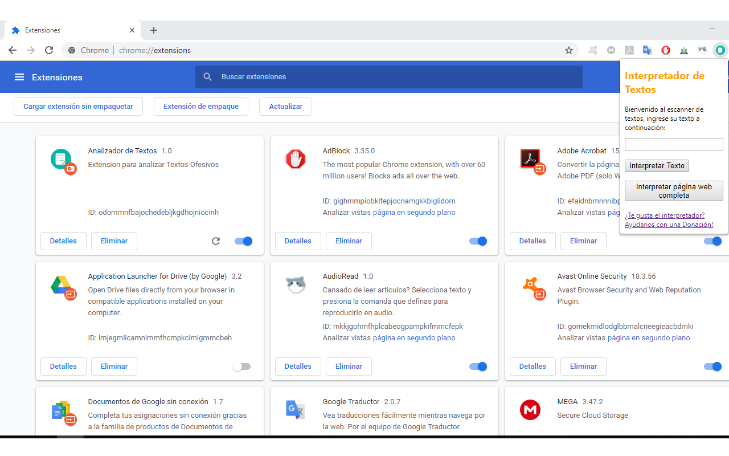Screen dimensions: 729x456
Task: Disable the AdBlock extension
Action: (478, 241)
